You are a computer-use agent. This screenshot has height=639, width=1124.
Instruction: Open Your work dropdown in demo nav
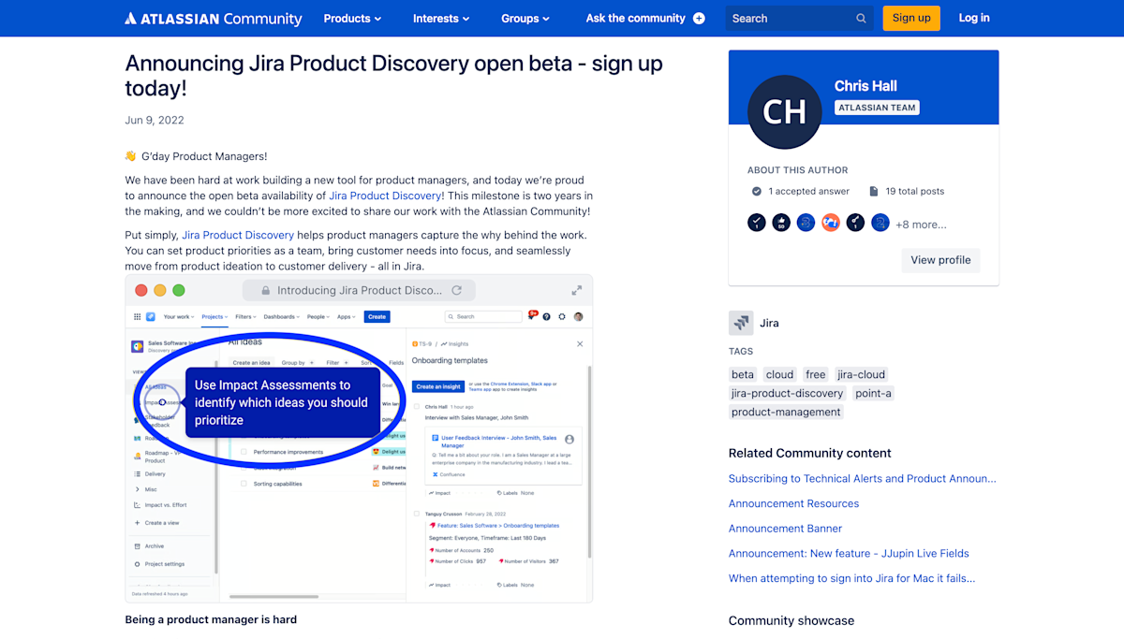pos(179,316)
